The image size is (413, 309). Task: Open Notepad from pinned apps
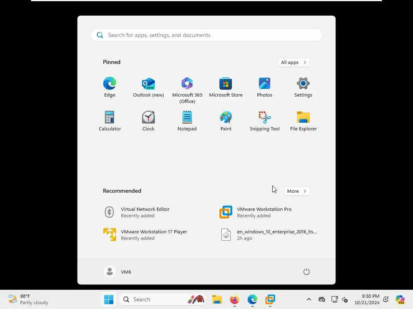(x=187, y=121)
